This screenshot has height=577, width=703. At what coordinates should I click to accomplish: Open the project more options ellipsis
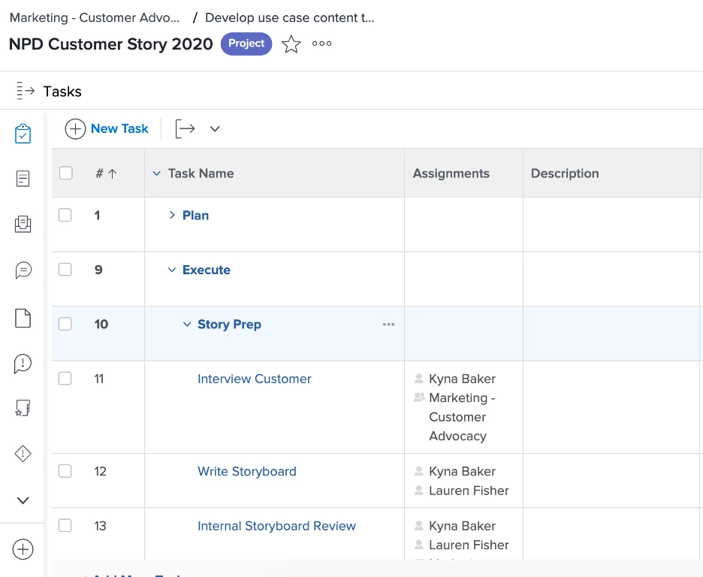point(322,44)
